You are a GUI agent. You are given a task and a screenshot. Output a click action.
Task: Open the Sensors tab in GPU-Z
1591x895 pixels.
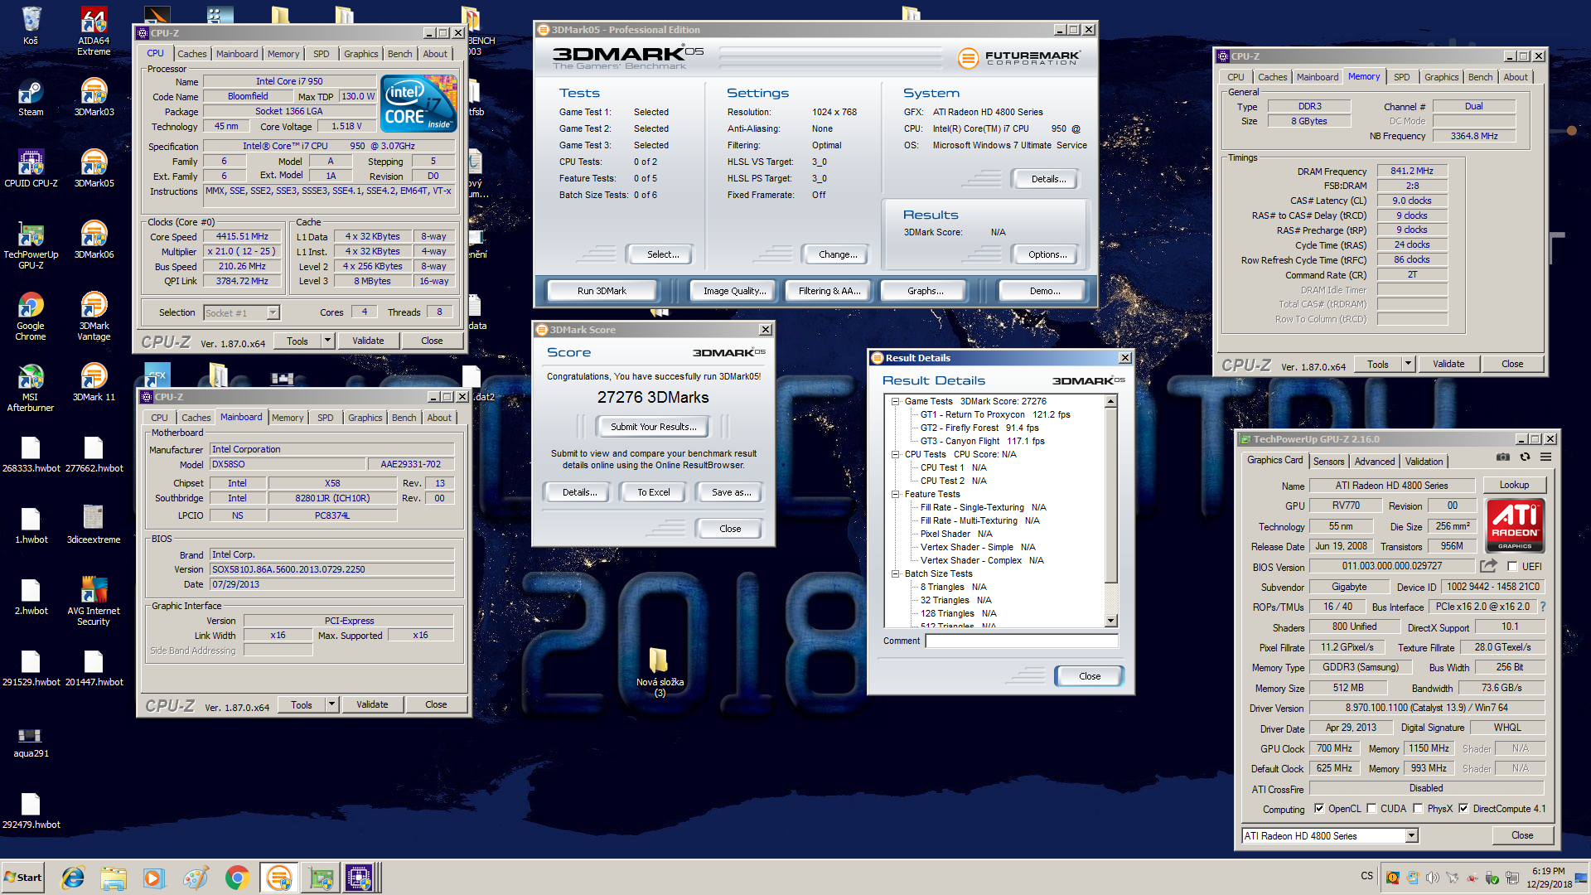click(1328, 462)
